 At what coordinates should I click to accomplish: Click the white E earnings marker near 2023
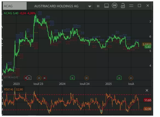29,78
